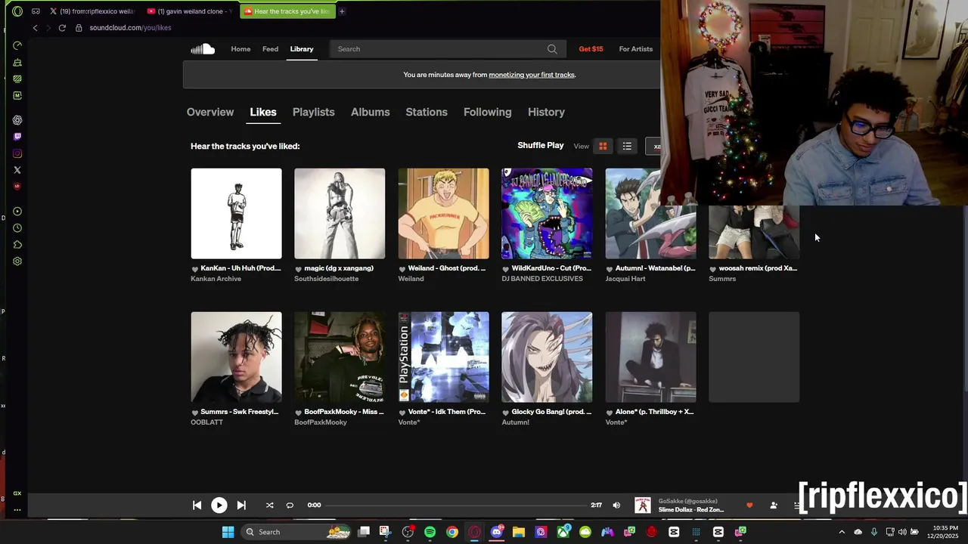
Task: Open new browser tab
Action: [342, 11]
